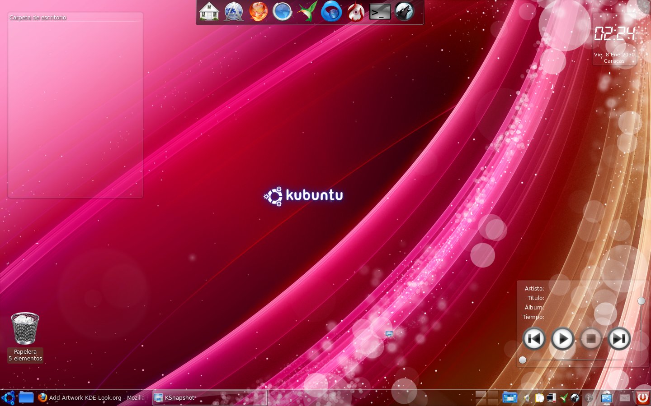Viewport: 651px width, 406px height.
Task: Click the 'Título:' label in the player widget
Action: [536, 298]
